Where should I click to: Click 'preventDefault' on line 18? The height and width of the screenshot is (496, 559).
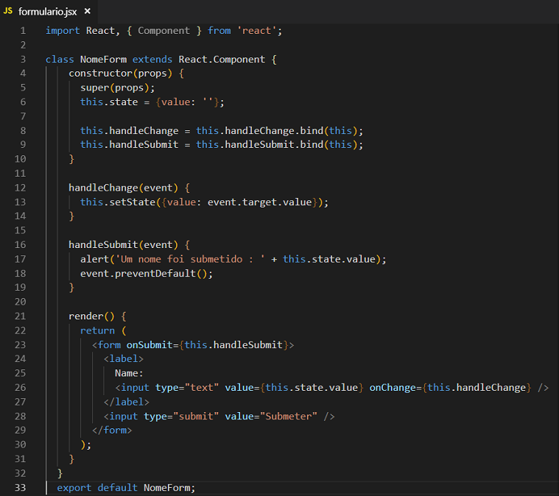[x=155, y=274]
